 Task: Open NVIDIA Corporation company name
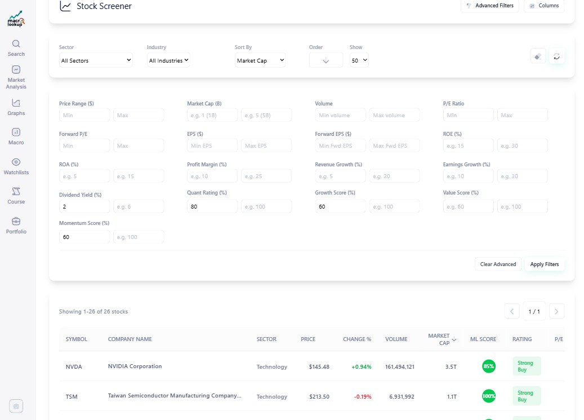(x=135, y=366)
